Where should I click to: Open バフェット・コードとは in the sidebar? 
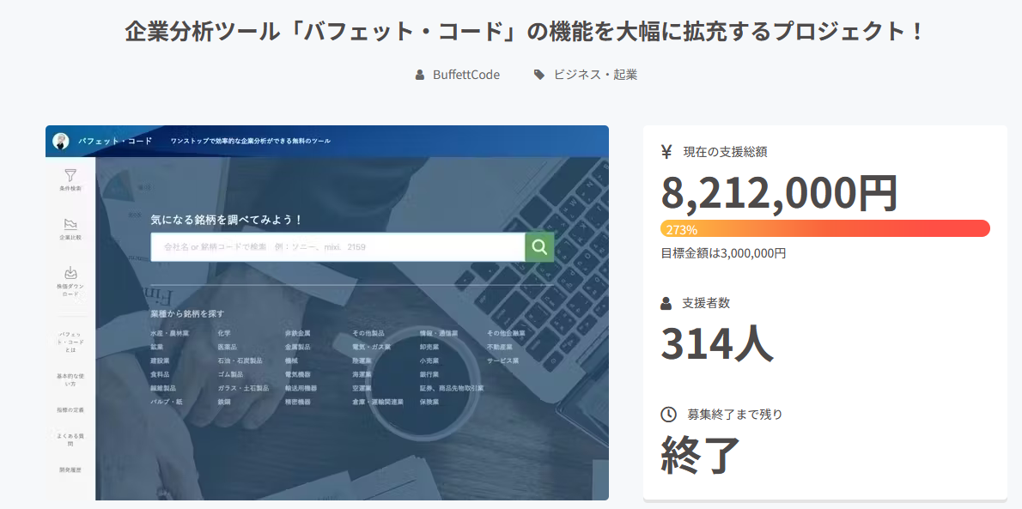click(70, 342)
